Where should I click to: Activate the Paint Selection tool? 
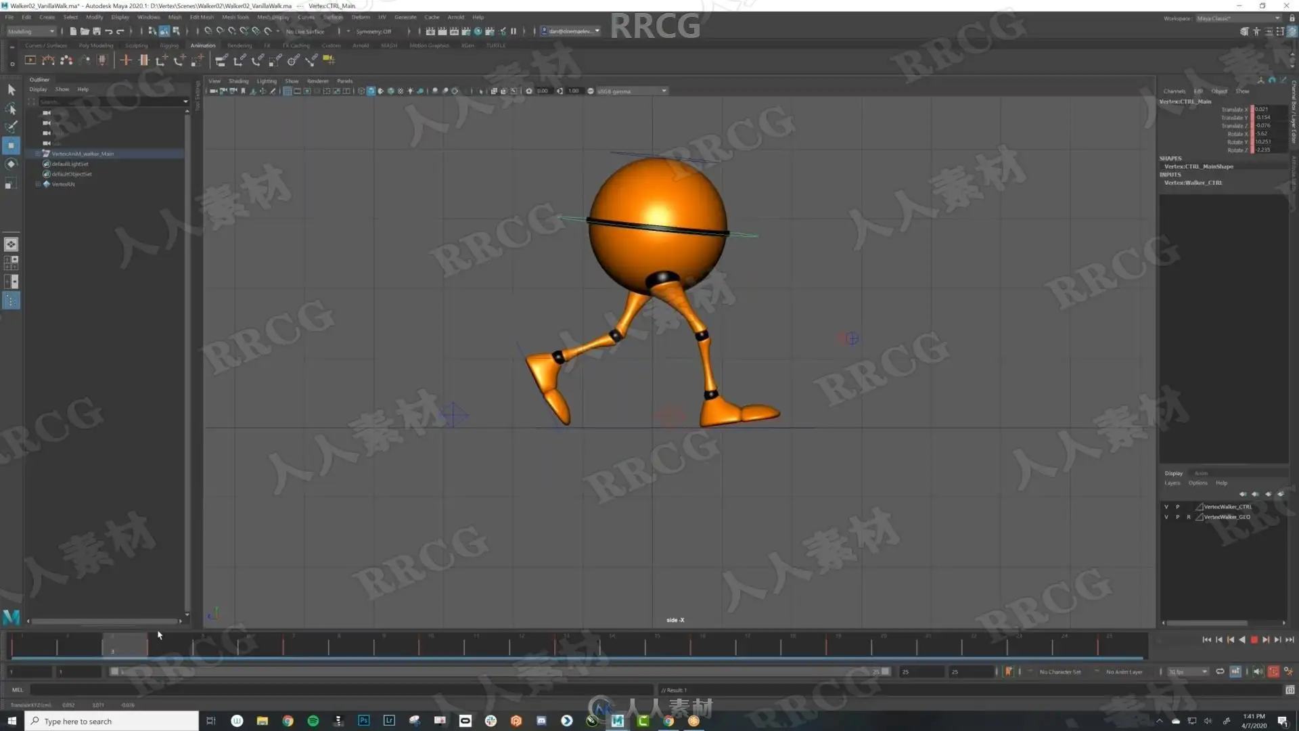12,127
